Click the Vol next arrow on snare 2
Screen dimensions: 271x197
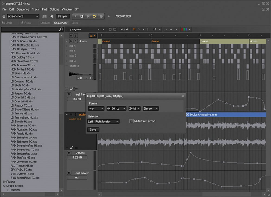point(91,78)
